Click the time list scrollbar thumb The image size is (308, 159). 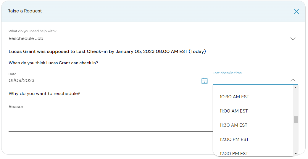point(296,120)
